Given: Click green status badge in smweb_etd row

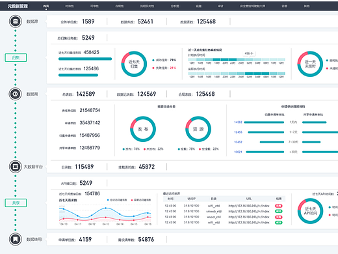Looking at the screenshot, I should pos(279,211).
